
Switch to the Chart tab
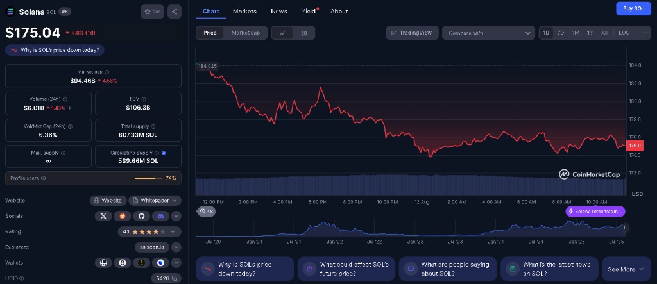(x=210, y=12)
